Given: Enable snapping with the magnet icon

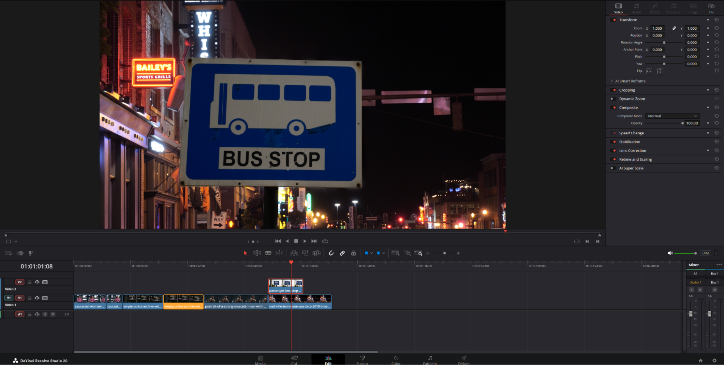Looking at the screenshot, I should tap(331, 253).
